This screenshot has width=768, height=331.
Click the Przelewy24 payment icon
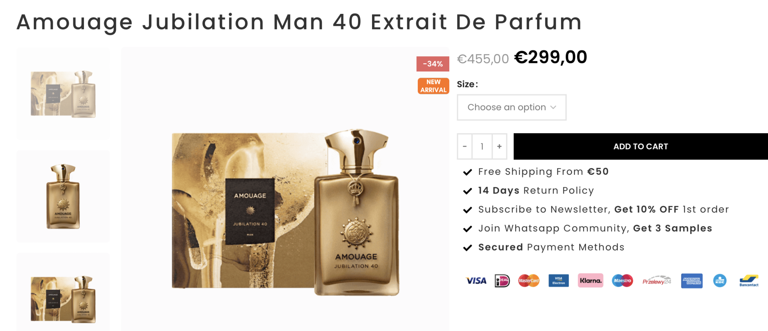657,281
